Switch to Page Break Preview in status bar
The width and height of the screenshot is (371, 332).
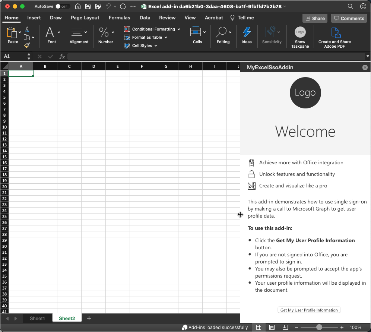(285, 327)
